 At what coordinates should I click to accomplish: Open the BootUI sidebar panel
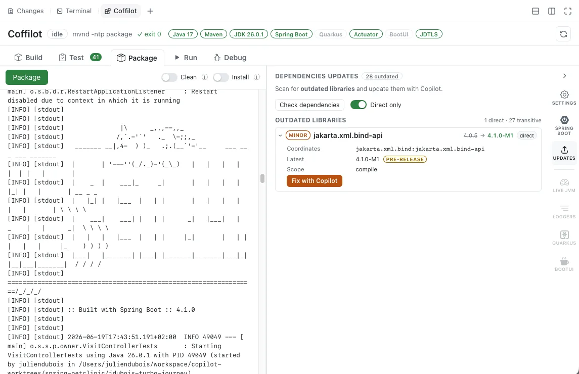click(x=564, y=264)
